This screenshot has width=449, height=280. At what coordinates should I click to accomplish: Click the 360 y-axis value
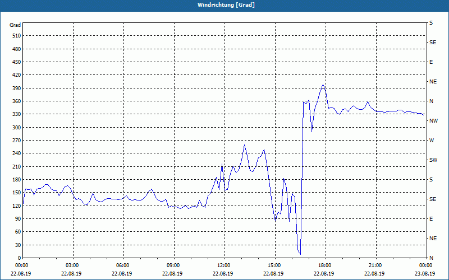pyautogui.click(x=17, y=101)
